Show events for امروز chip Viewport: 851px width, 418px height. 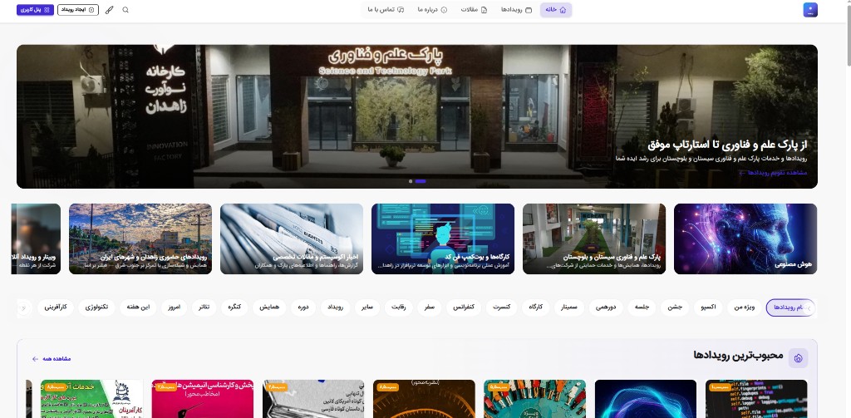point(174,307)
